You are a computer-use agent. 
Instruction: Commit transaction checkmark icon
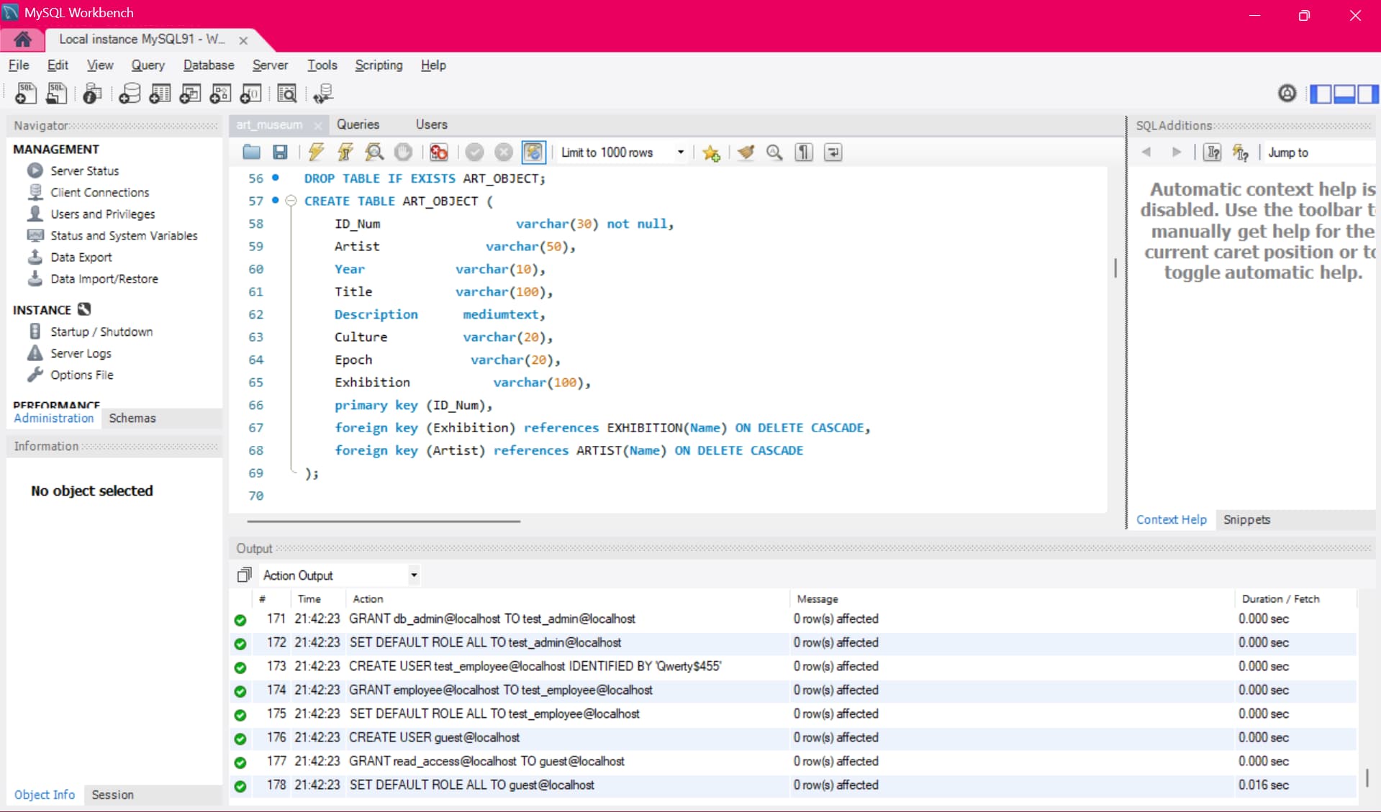[x=474, y=152]
